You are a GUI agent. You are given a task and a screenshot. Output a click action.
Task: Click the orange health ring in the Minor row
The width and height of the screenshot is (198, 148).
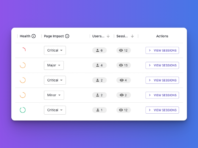tap(23, 95)
